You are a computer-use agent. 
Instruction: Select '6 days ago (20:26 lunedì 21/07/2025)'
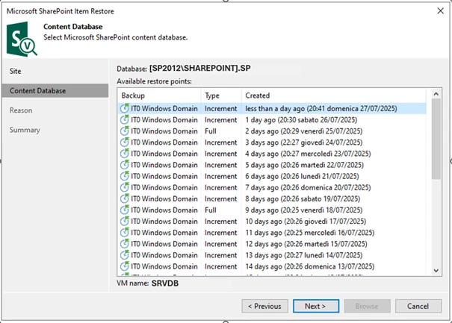point(302,176)
